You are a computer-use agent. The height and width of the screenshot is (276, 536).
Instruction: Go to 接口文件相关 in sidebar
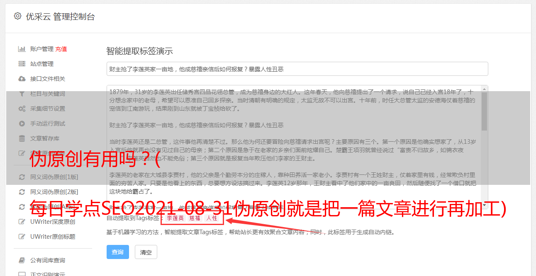click(x=48, y=79)
